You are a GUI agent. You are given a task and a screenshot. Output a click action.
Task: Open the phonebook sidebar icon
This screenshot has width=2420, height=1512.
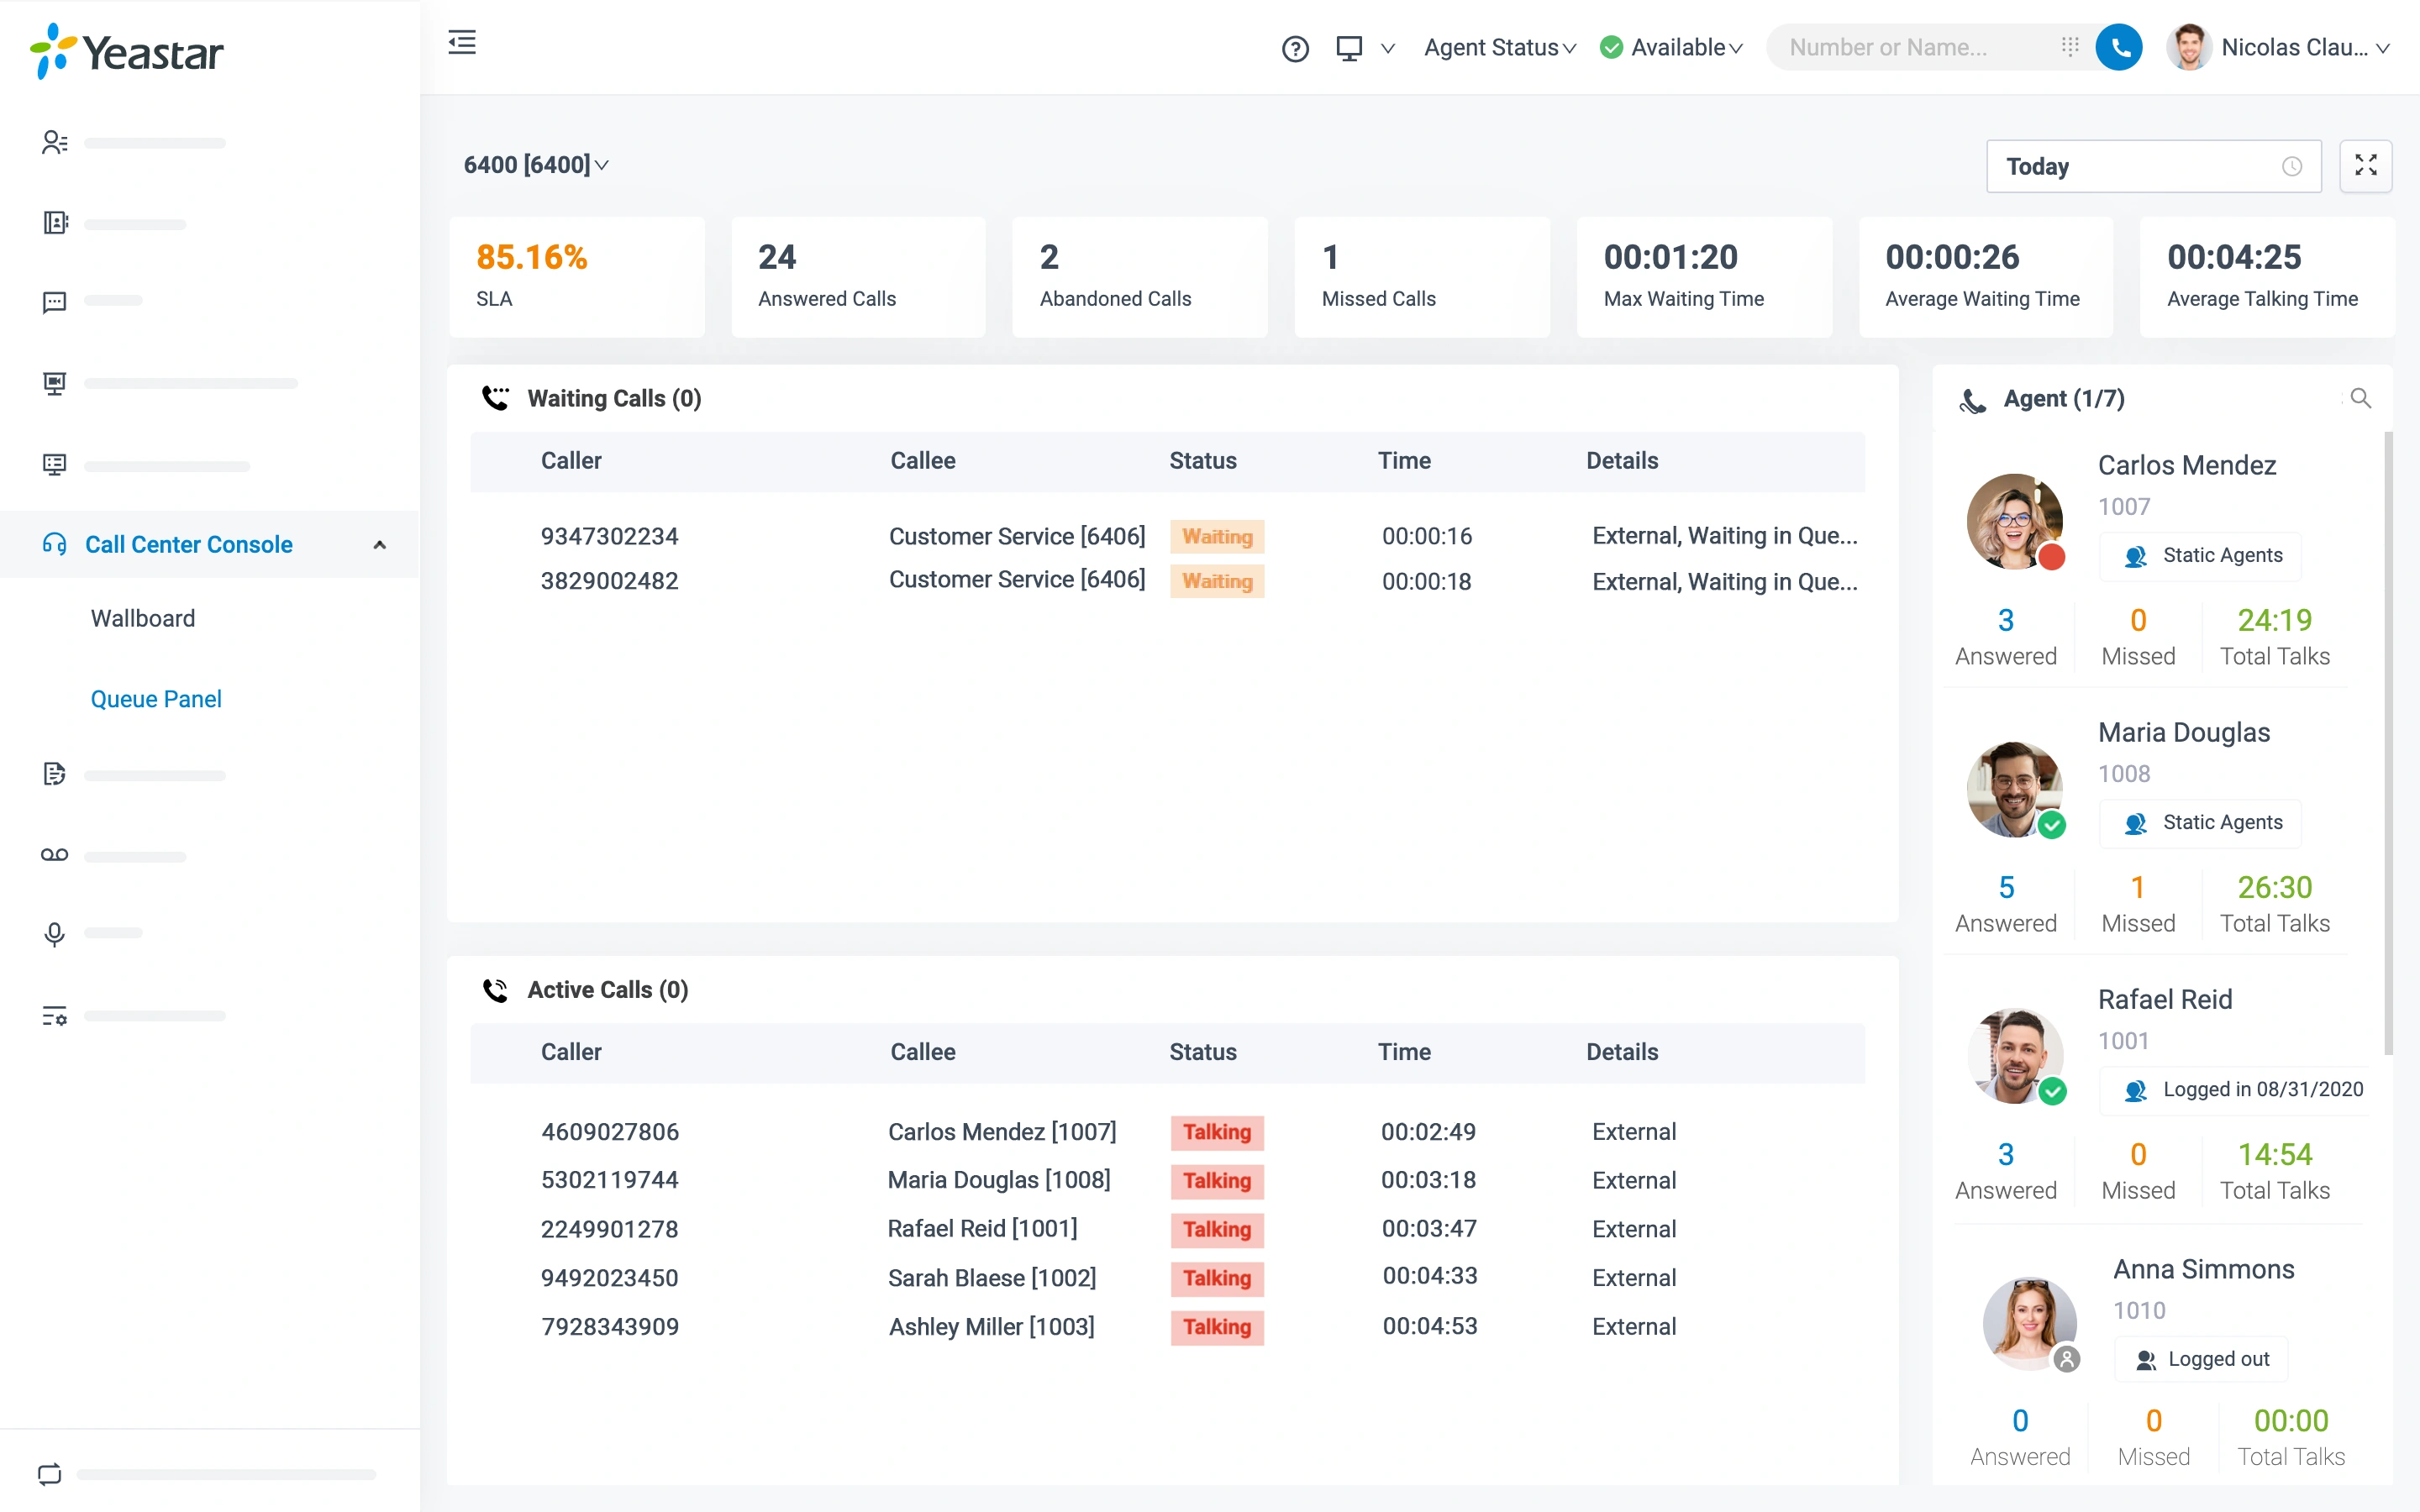pos(55,223)
